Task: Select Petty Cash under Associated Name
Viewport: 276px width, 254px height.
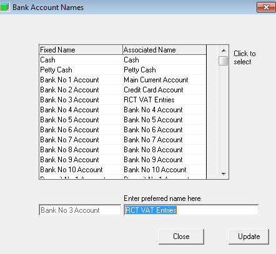Action: click(164, 70)
